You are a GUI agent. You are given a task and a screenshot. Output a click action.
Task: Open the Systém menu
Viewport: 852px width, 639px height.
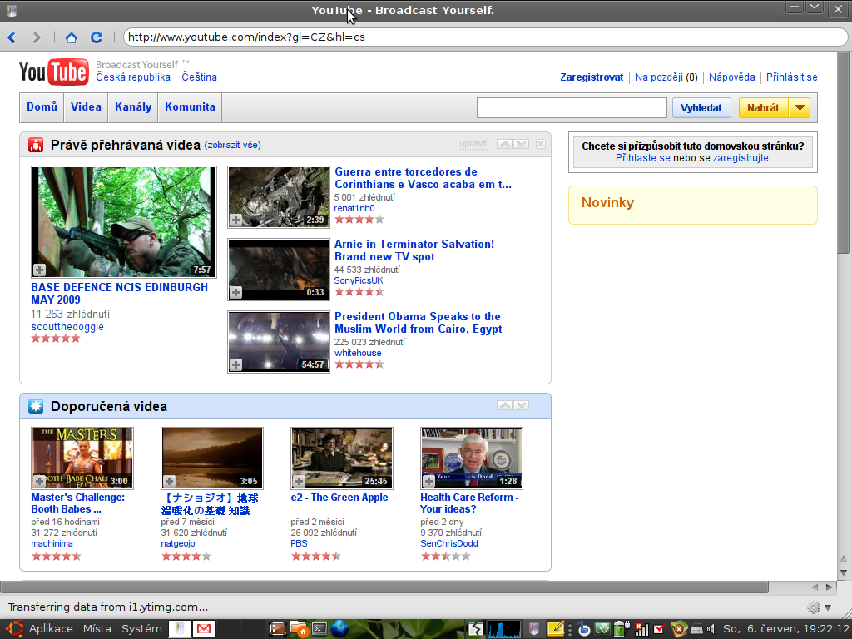pos(141,629)
